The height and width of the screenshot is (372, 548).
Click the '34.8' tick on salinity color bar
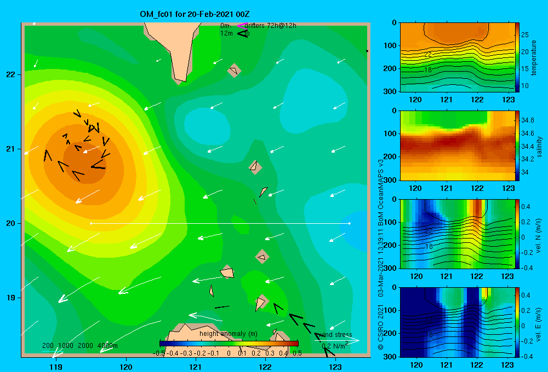click(528, 120)
